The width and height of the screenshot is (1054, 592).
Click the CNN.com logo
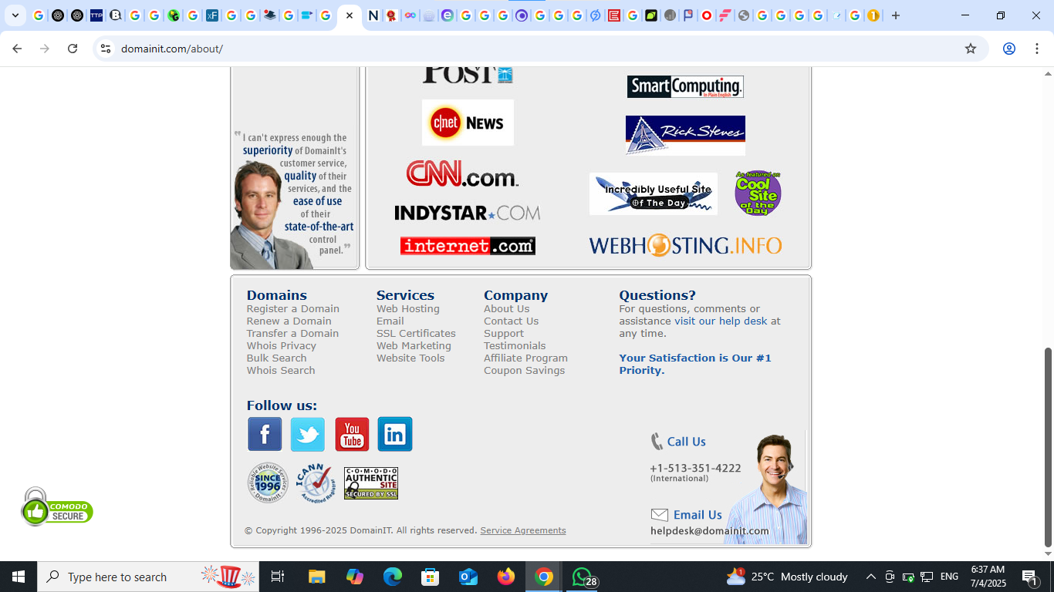tap(462, 173)
